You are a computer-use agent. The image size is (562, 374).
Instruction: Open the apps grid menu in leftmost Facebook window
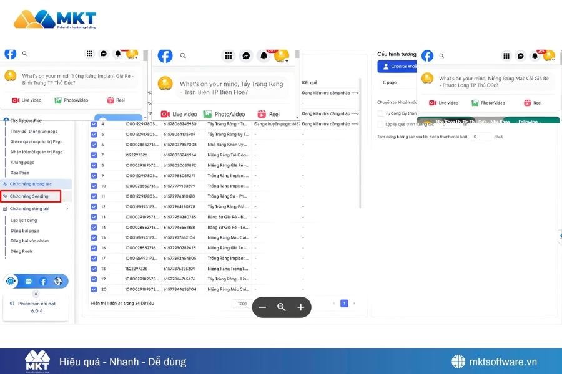[x=89, y=54]
